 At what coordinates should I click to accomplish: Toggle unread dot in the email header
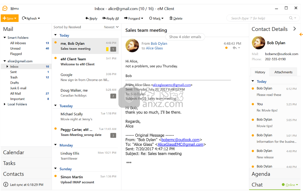tap(226, 48)
